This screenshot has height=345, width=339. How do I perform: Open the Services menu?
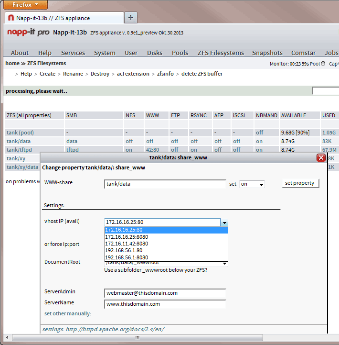73,53
